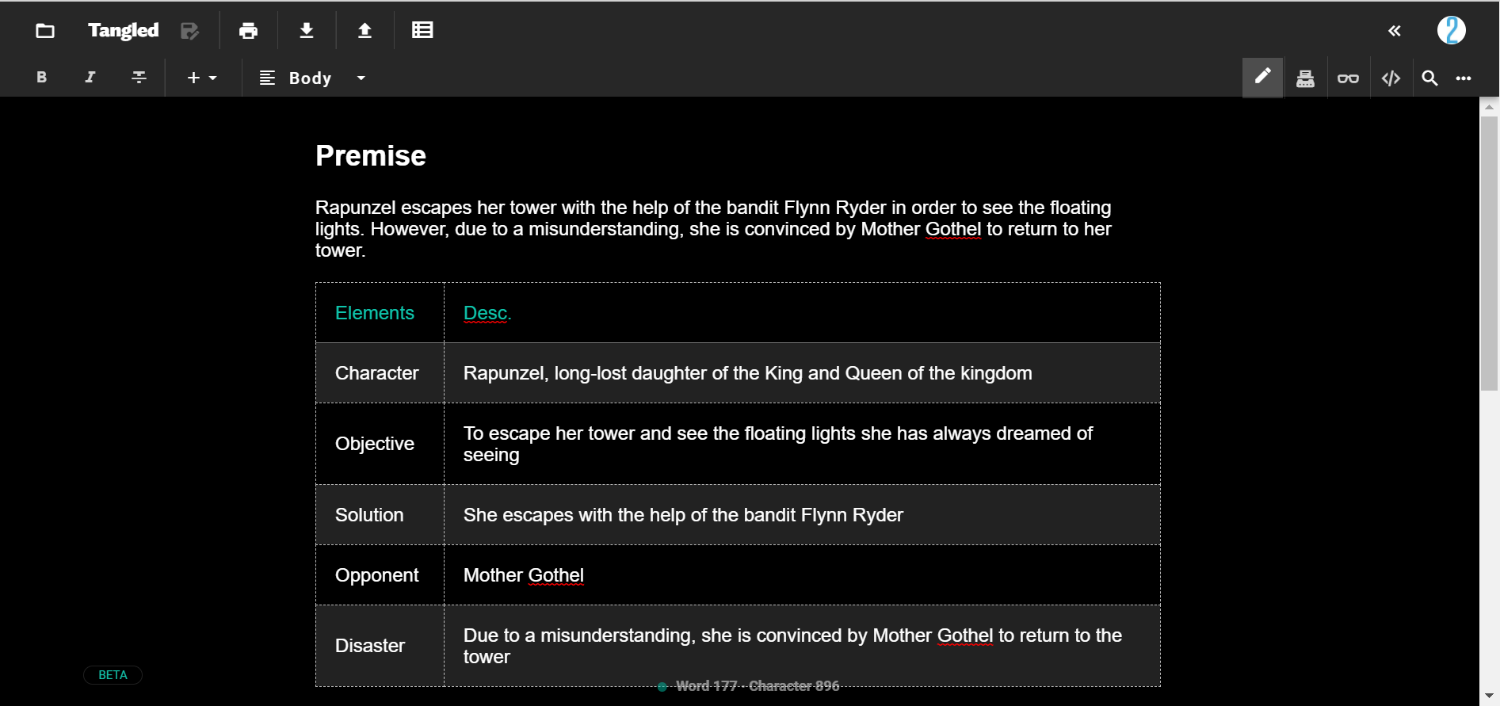Open the search magnifier icon

coord(1429,78)
